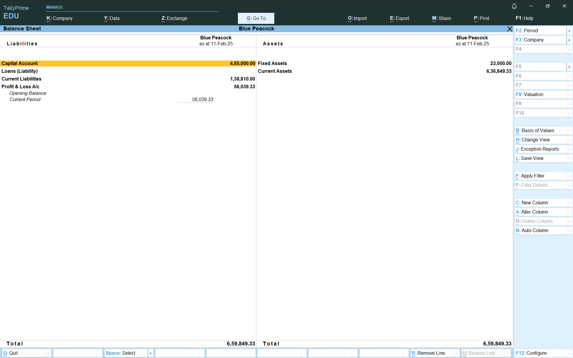The height and width of the screenshot is (358, 573).
Task: Open the O: Import menu
Action: pyautogui.click(x=357, y=18)
